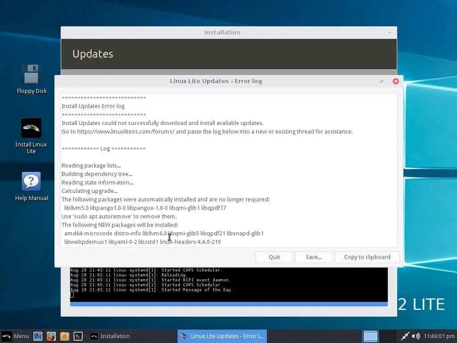Close the Error log dialog with red X
The image size is (457, 343).
pos(395,81)
